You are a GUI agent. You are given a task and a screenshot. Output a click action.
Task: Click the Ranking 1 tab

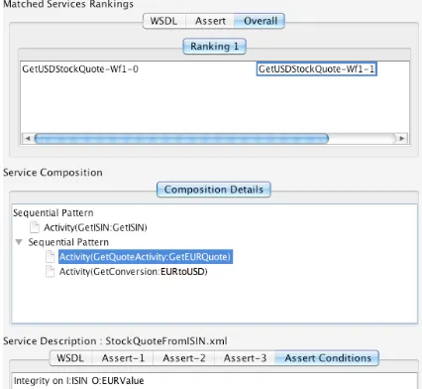(214, 47)
